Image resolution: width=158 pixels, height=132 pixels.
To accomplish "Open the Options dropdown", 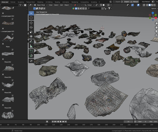I will click(x=154, y=9).
